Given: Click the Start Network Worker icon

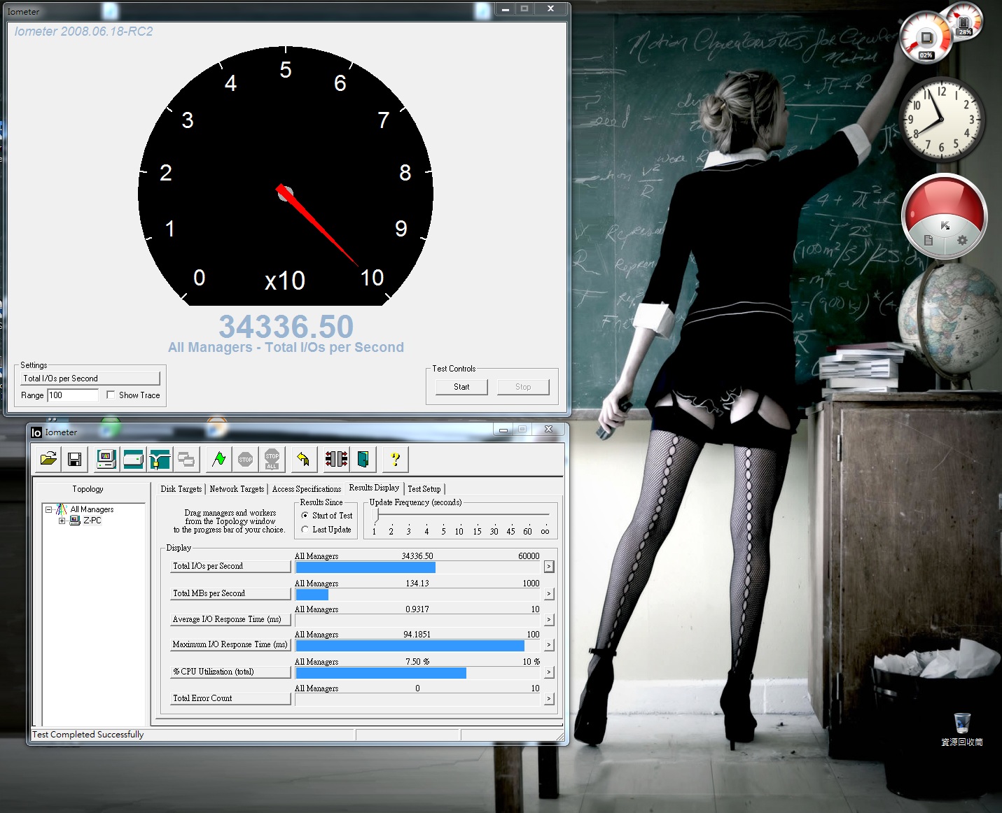Looking at the screenshot, I should pos(160,459).
